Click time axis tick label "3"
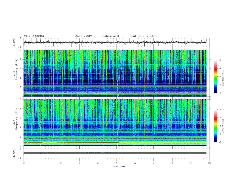 tap(79, 163)
